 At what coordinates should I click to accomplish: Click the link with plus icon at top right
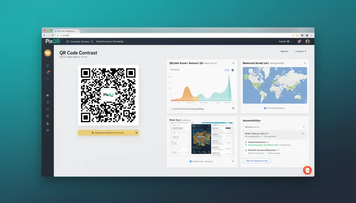301,51
